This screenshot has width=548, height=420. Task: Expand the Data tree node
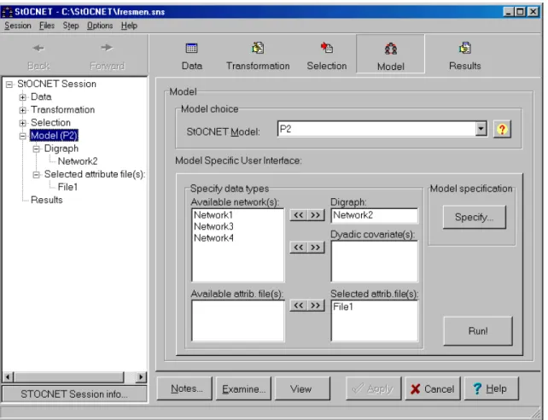click(23, 97)
